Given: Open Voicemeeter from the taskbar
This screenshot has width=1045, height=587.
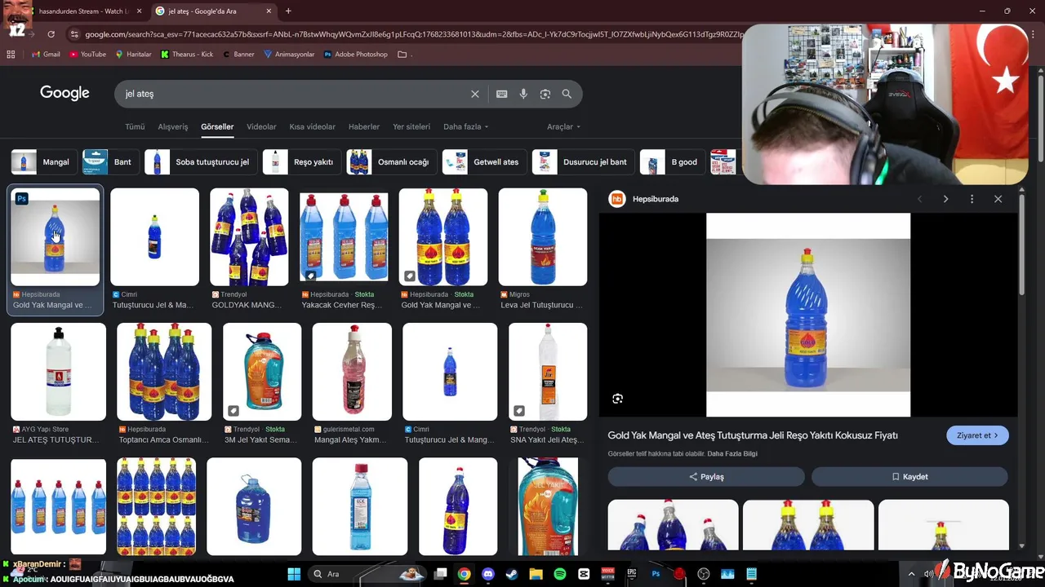Looking at the screenshot, I should coord(607,574).
